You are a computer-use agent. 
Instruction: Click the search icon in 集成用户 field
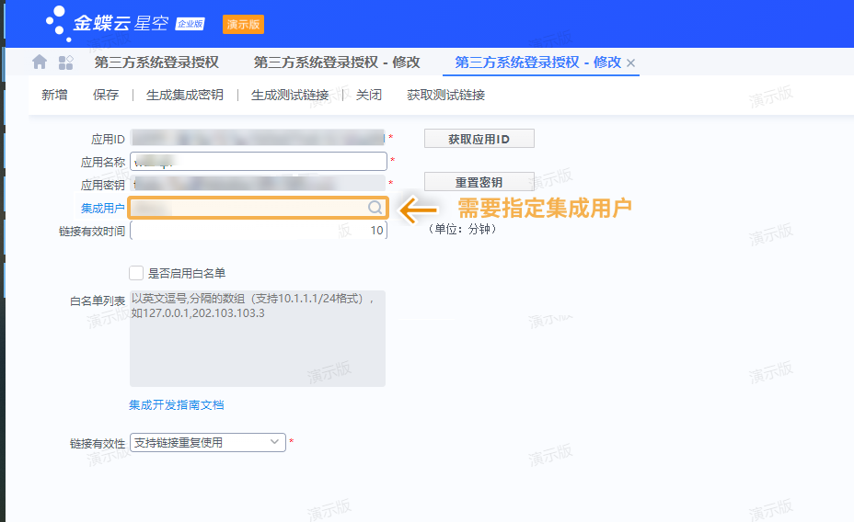coord(375,208)
